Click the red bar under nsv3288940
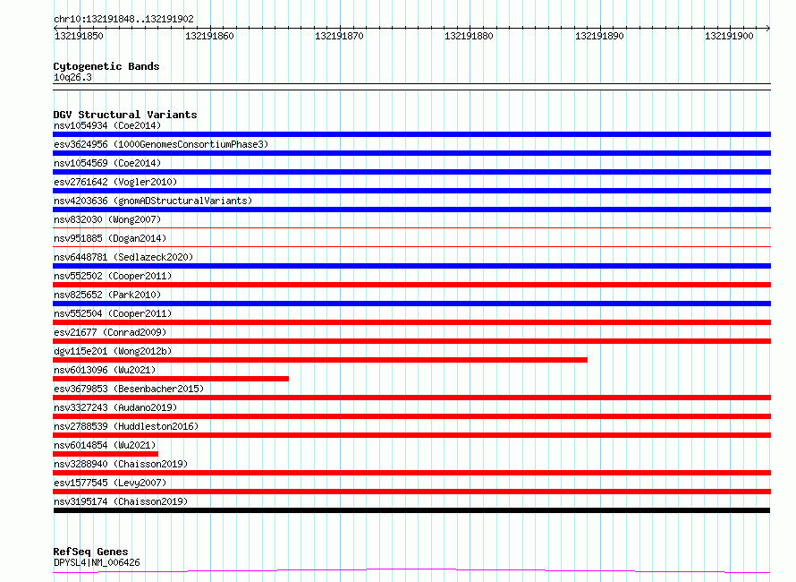 coord(411,473)
